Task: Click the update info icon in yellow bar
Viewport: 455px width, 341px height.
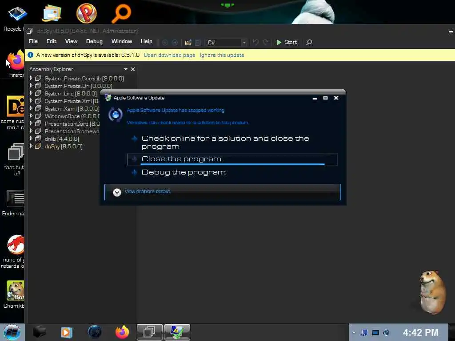Action: click(31, 55)
